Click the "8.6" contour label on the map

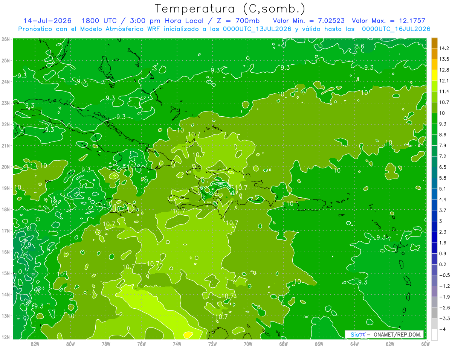pyautogui.click(x=360, y=46)
